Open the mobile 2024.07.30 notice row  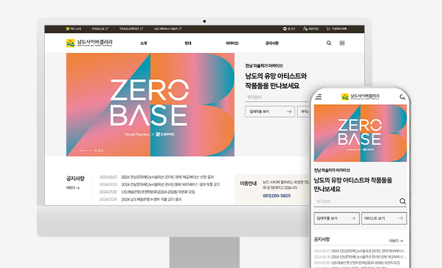click(x=357, y=262)
